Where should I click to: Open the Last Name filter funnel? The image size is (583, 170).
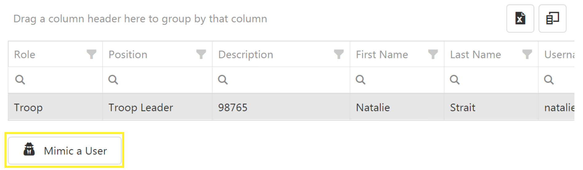[x=527, y=54]
